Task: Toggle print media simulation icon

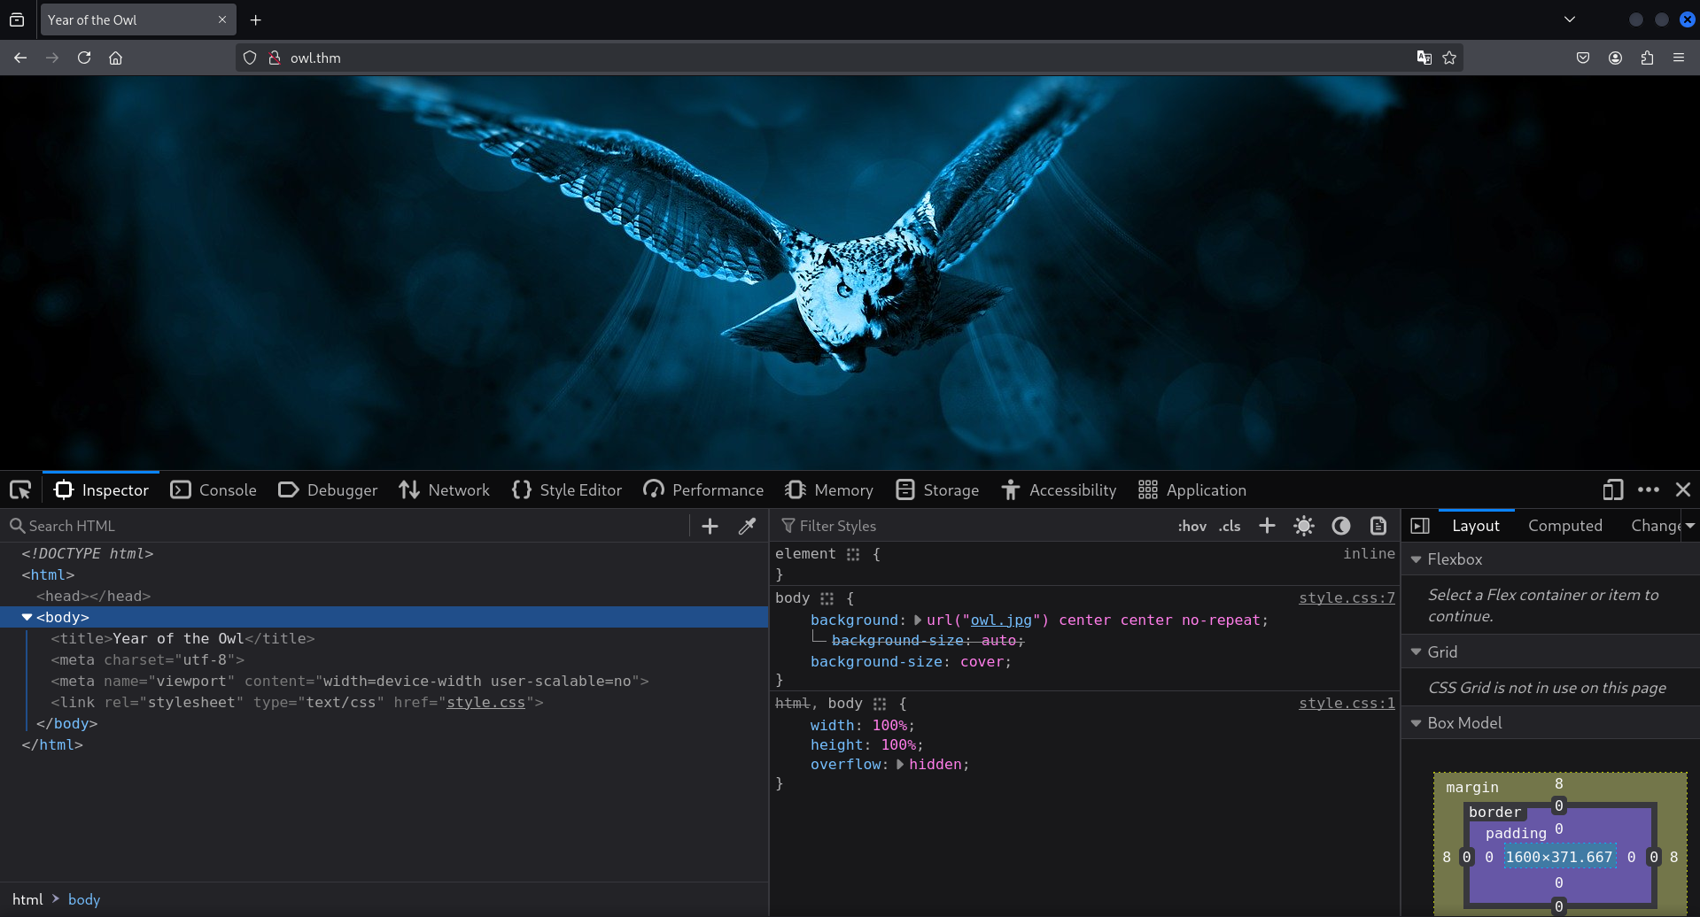Action: 1378,526
